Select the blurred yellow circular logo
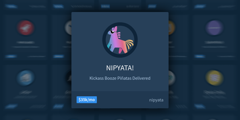Screen dimensions: 240x120 pos(214,78)
